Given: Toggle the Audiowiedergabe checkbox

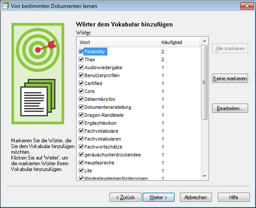Looking at the screenshot, I should (81, 67).
